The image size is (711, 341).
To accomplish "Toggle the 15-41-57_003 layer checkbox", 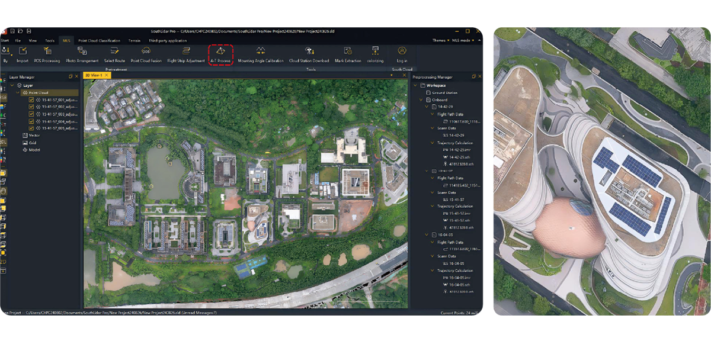I will pos(31,114).
